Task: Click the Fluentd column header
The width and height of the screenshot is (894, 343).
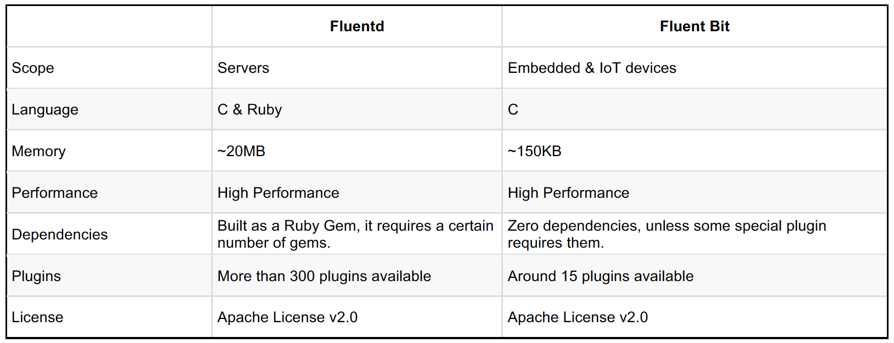Action: pos(357,26)
